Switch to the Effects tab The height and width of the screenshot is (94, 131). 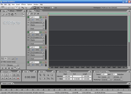12,11
